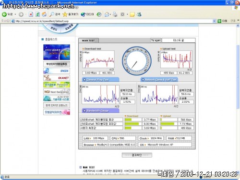Click the Try again button

tap(156, 40)
